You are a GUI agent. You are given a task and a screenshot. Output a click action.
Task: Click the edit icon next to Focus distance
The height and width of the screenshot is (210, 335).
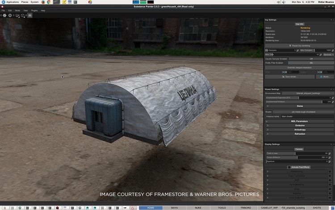pos(330,157)
